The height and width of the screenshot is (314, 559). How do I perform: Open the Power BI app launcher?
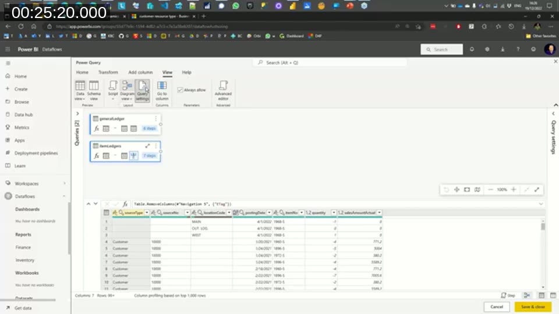coord(8,49)
